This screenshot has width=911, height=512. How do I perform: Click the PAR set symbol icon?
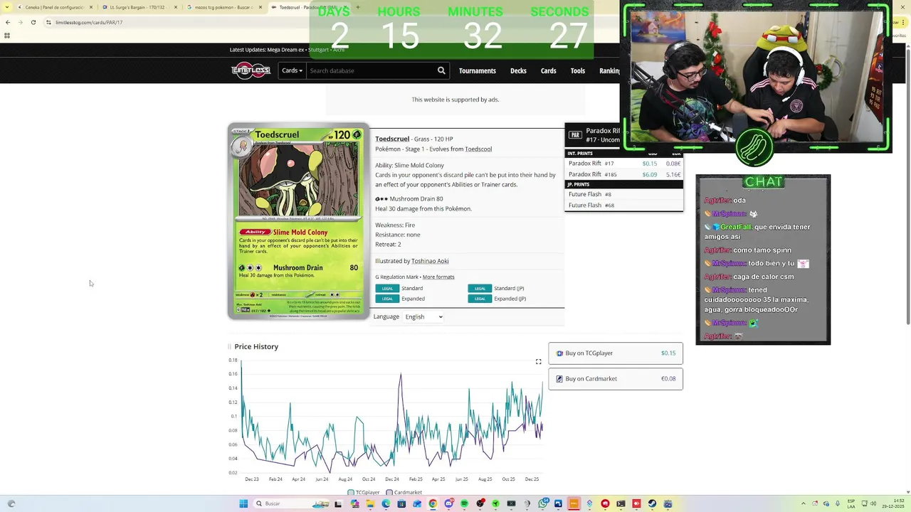(575, 134)
